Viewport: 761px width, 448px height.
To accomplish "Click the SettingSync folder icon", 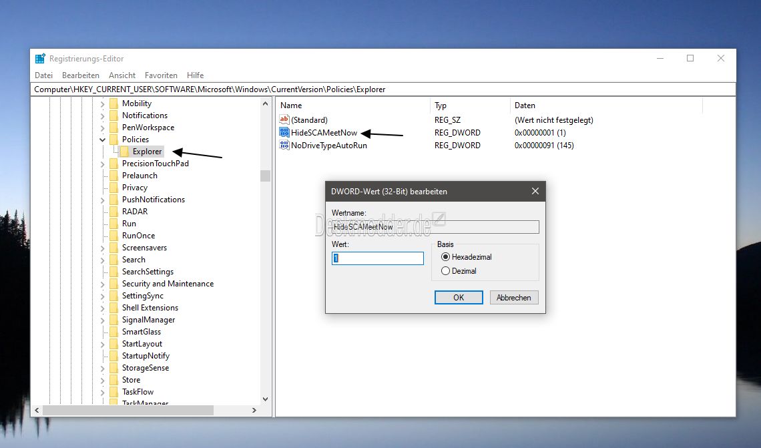I will pos(113,296).
